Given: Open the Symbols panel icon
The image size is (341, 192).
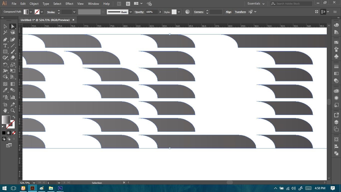Looking at the screenshot, I should [x=336, y=56].
